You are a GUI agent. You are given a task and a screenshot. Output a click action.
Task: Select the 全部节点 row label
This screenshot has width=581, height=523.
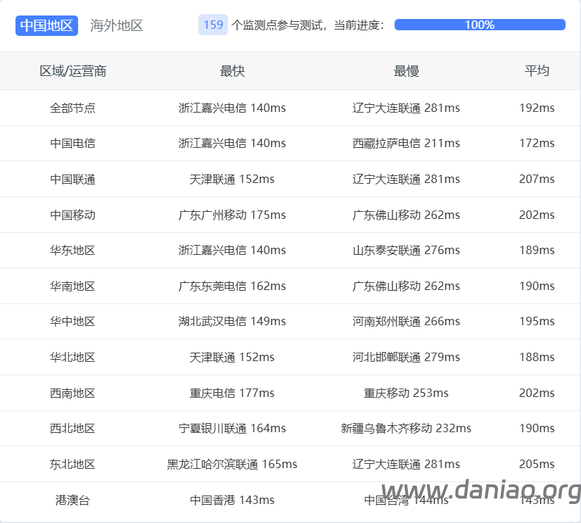(x=72, y=108)
